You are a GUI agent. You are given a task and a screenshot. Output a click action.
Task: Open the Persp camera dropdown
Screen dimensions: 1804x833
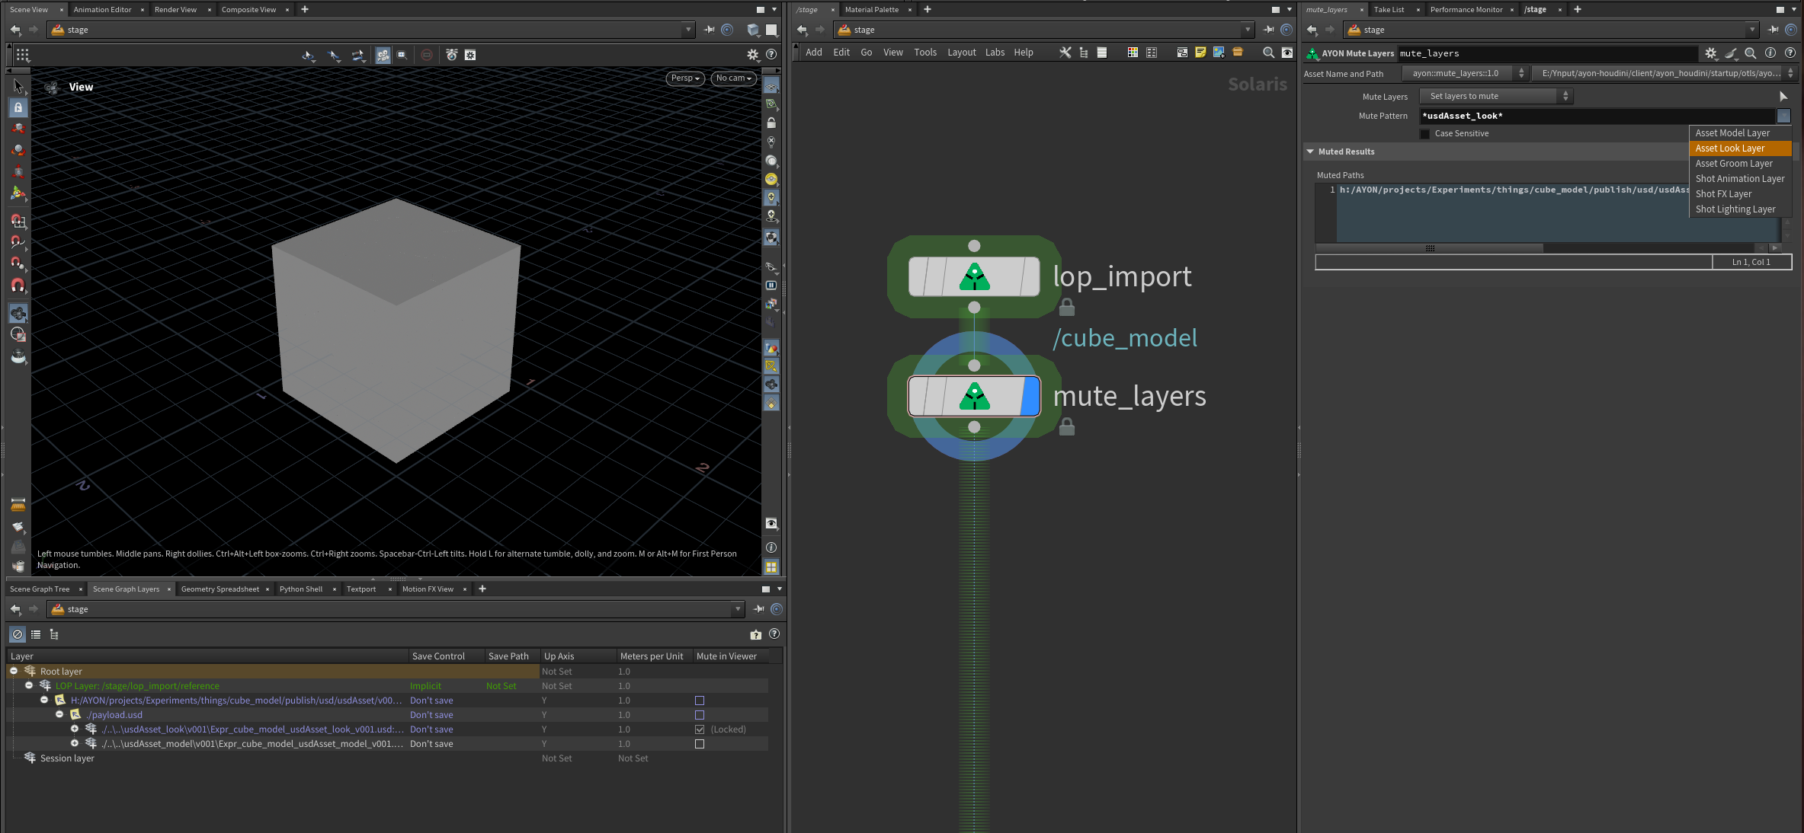point(684,78)
